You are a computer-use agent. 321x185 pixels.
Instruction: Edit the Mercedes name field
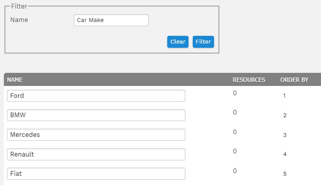(96, 135)
